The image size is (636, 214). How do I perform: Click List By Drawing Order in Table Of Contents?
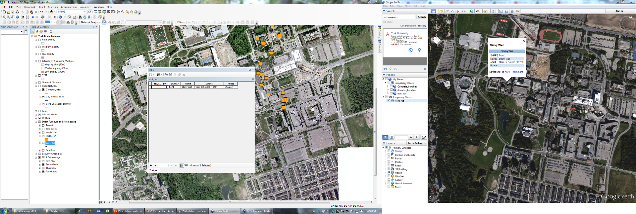pos(32,31)
